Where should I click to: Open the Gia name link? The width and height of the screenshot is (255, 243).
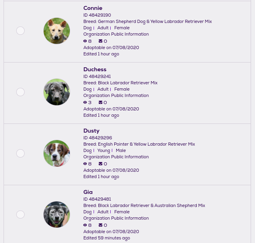click(x=88, y=192)
